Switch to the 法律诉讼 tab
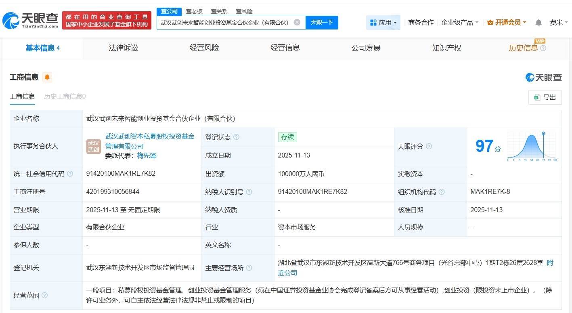The image size is (572, 313). [x=123, y=48]
